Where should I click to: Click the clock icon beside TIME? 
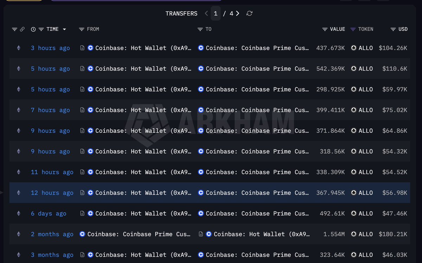coord(33,29)
